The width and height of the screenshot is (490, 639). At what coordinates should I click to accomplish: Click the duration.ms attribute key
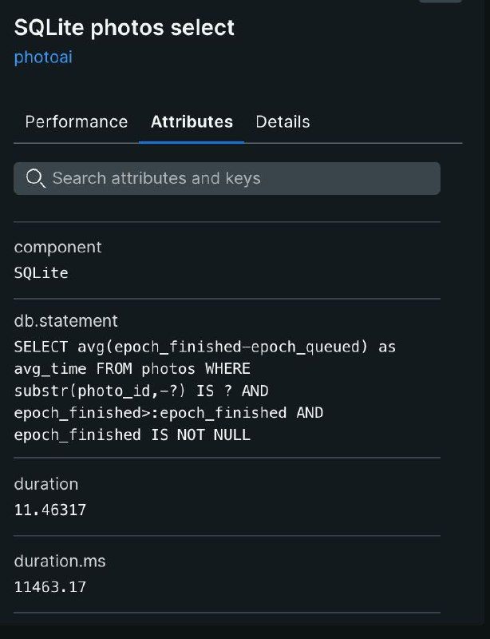[x=60, y=562]
